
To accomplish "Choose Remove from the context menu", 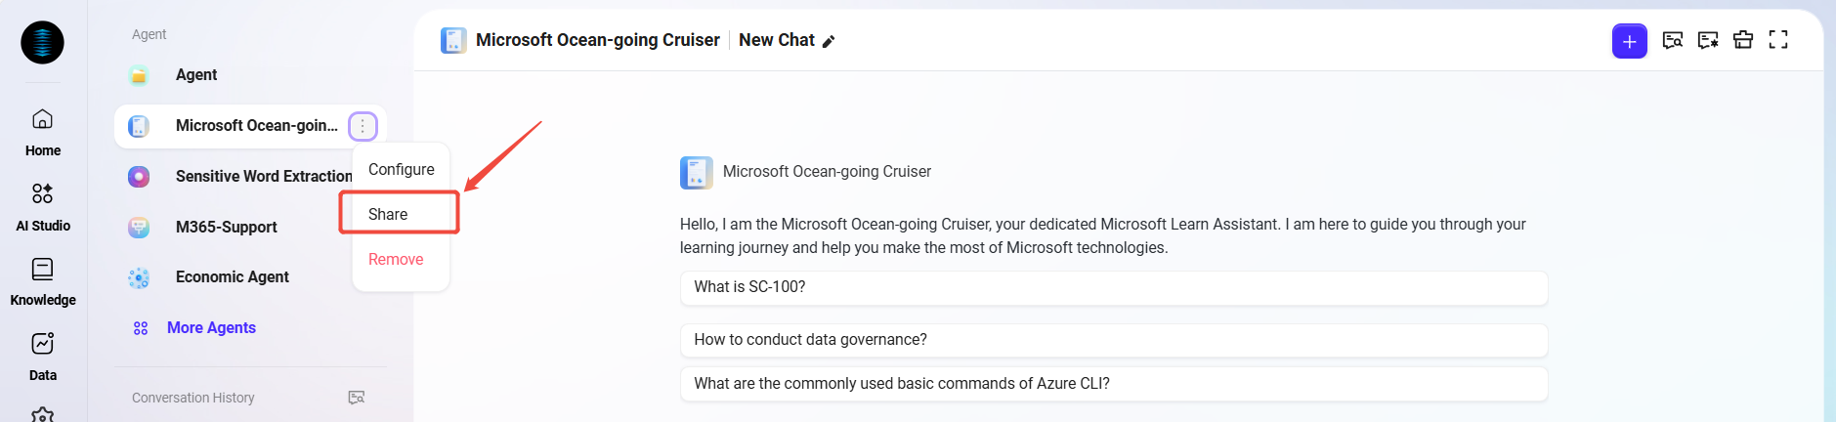I will point(396,259).
